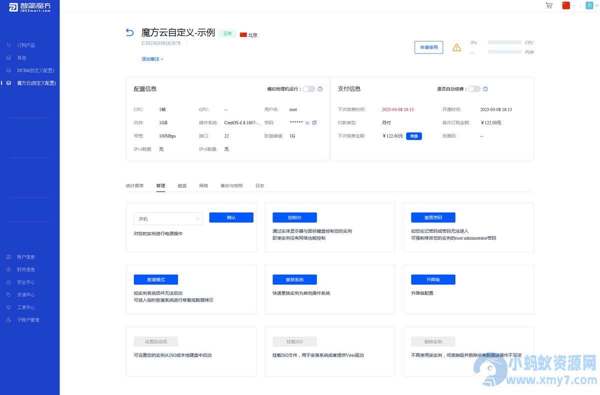Enable the 是否自动续费 switch
This screenshot has width=600, height=395.
tap(474, 89)
